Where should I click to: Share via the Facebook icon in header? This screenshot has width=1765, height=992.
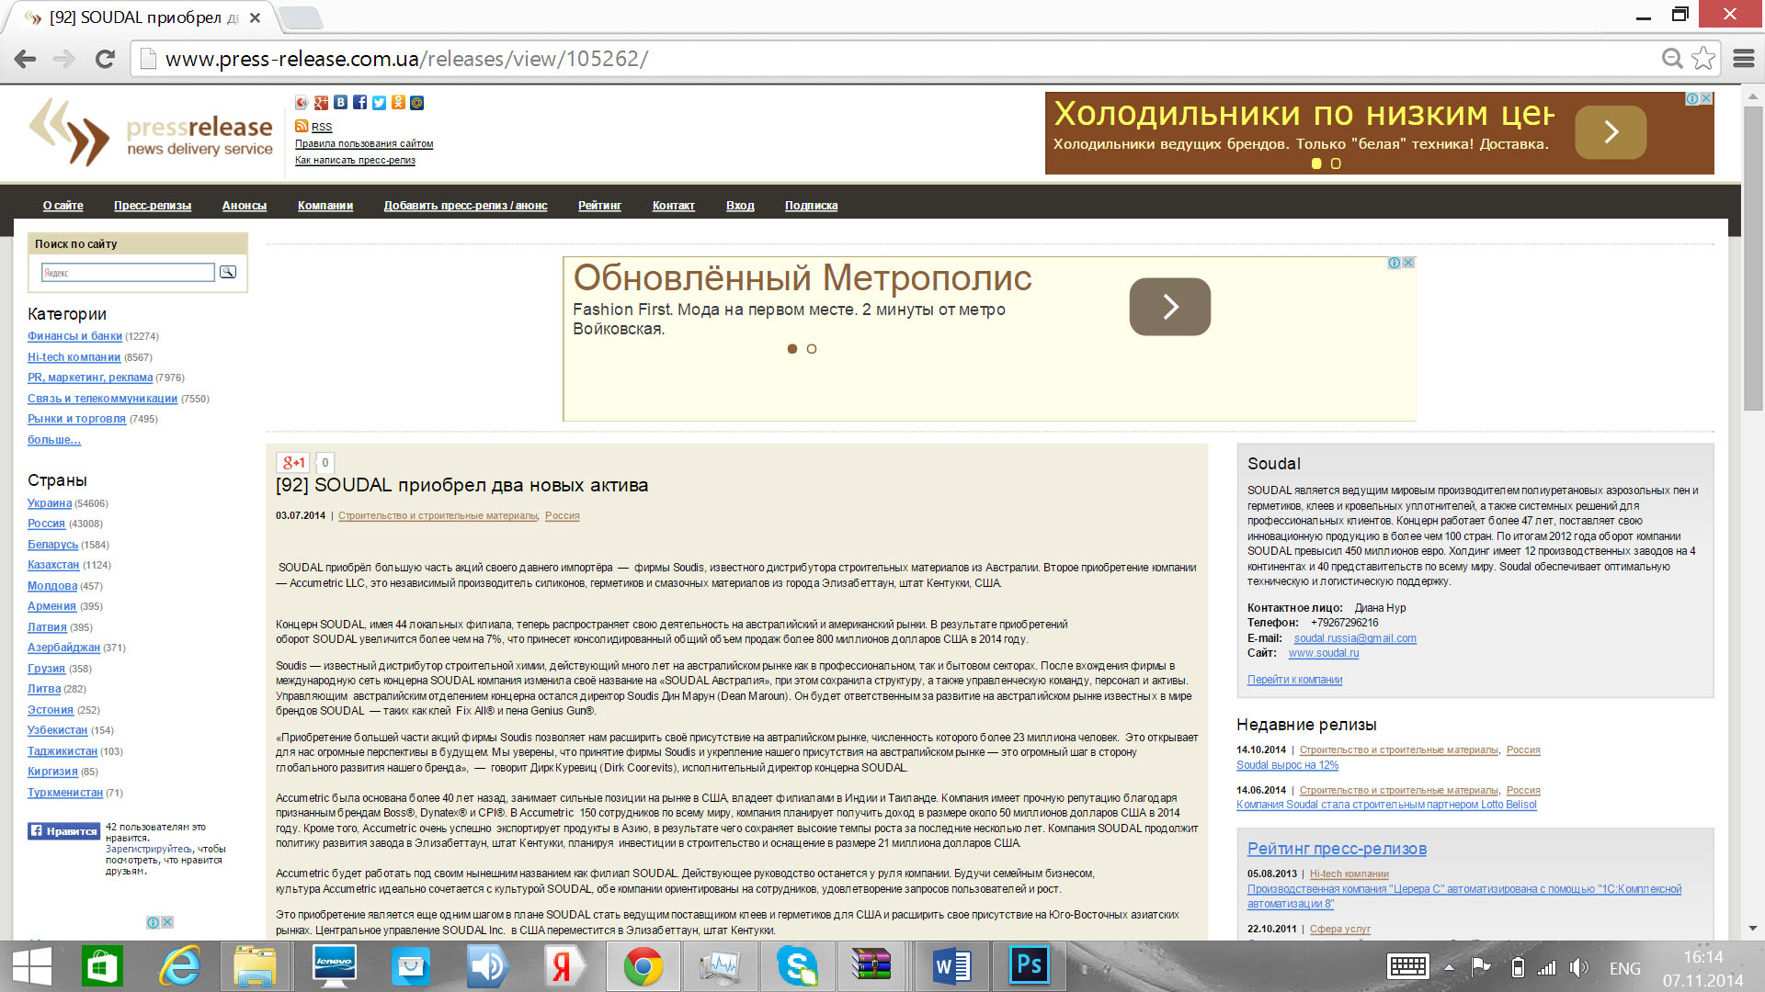click(x=359, y=103)
